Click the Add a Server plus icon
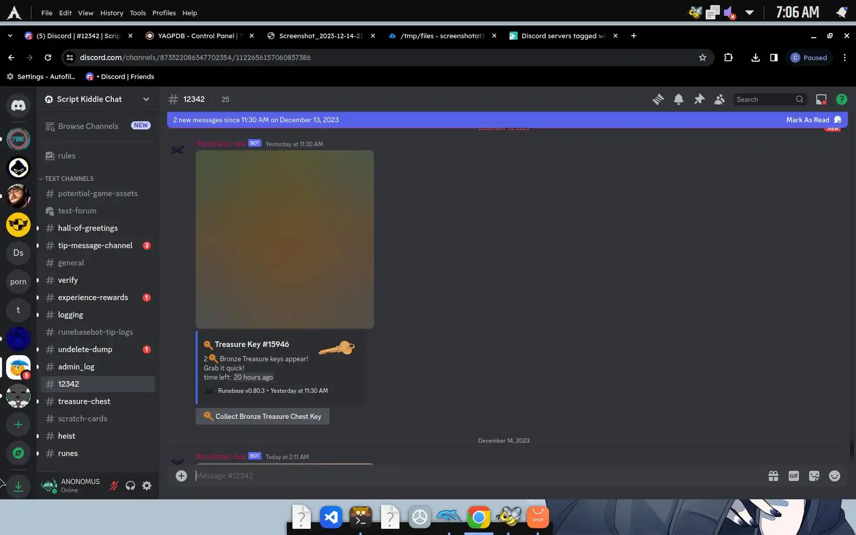The image size is (856, 535). [x=18, y=424]
